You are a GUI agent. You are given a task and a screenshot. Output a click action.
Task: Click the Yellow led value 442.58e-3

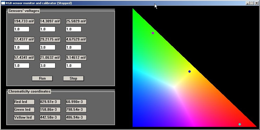pos(50,118)
